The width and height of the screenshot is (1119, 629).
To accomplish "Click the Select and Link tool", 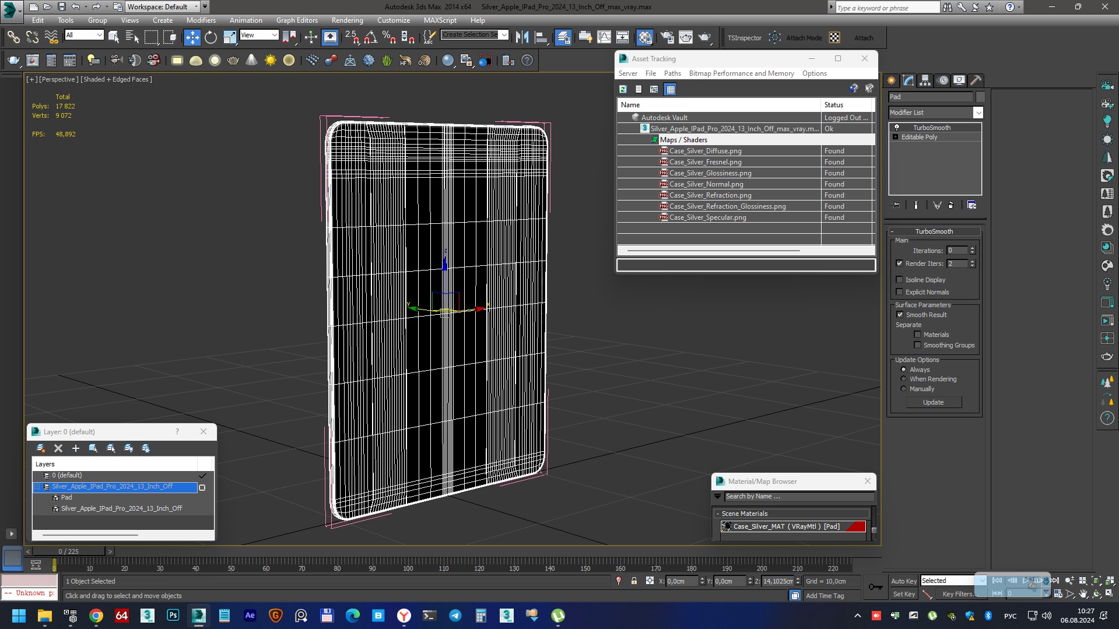I will click(13, 37).
